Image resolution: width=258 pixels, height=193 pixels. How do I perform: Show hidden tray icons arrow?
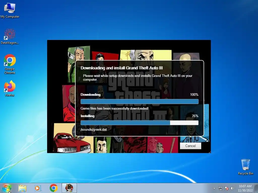point(214,188)
